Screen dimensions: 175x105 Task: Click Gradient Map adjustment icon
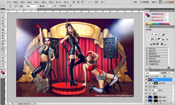click(x=161, y=44)
